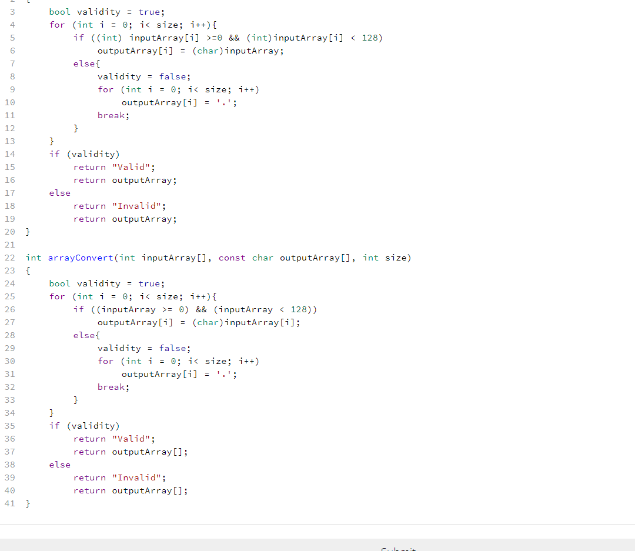This screenshot has height=551, width=635.
Task: Click 'return outputArray[];' on line 37
Action: tap(131, 452)
